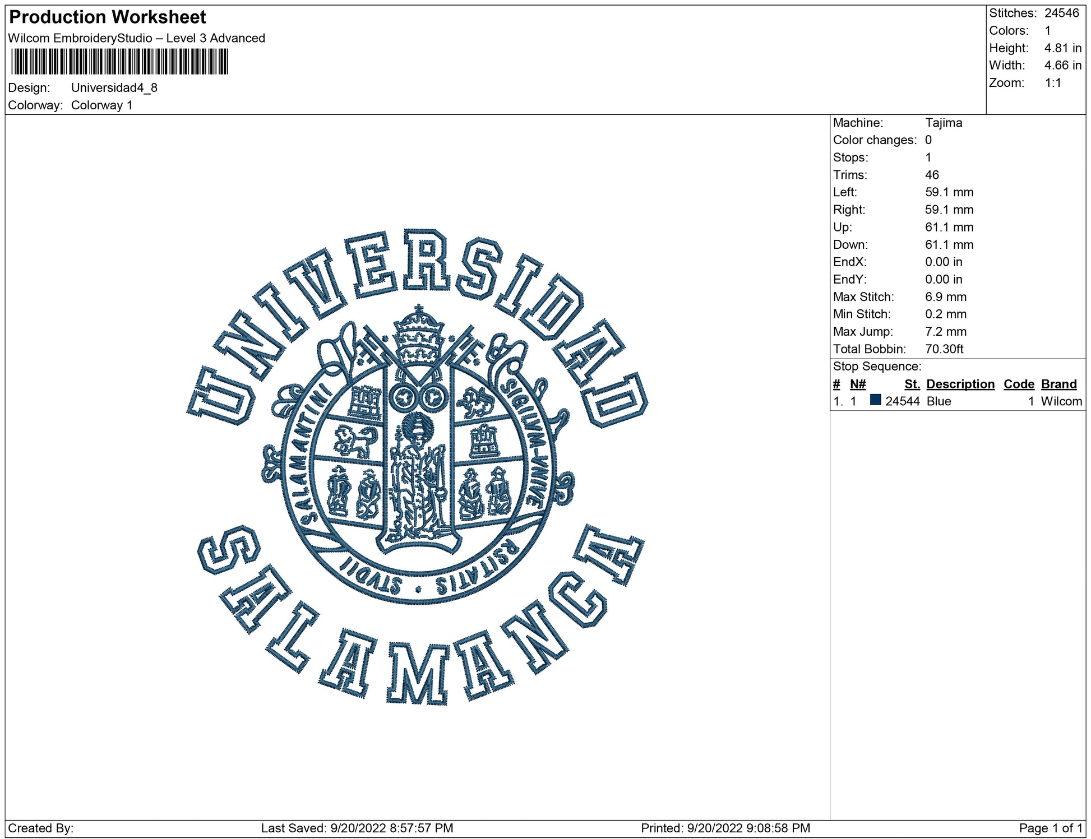This screenshot has width=1091, height=839.
Task: Click the Brand column header
Action: 1058,384
